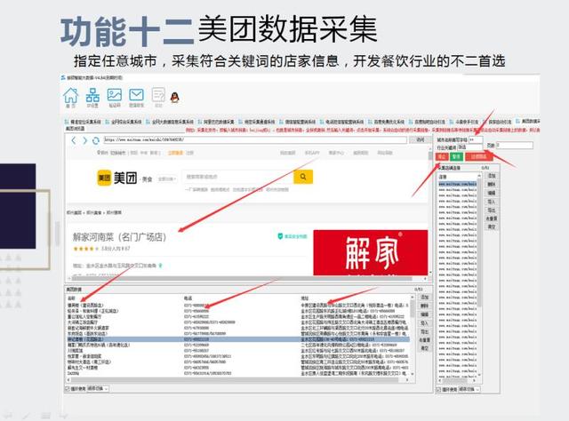Viewport: 569px width, 421px height.
Task: Select the blue highlighted row in Meituan data table
Action: coord(238,339)
